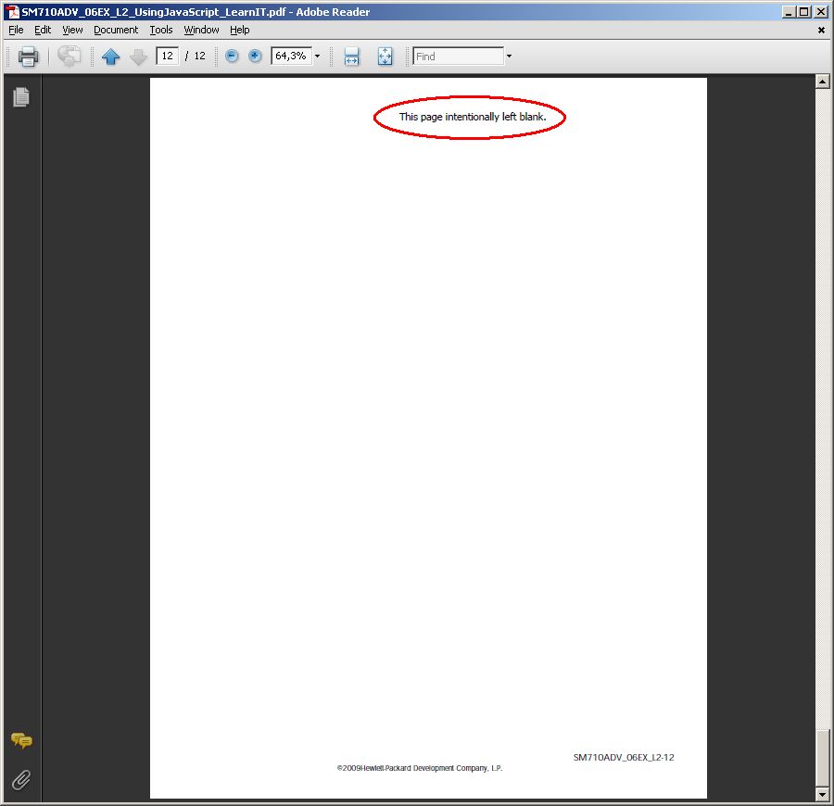Open the Tools menu
834x806 pixels.
point(160,30)
